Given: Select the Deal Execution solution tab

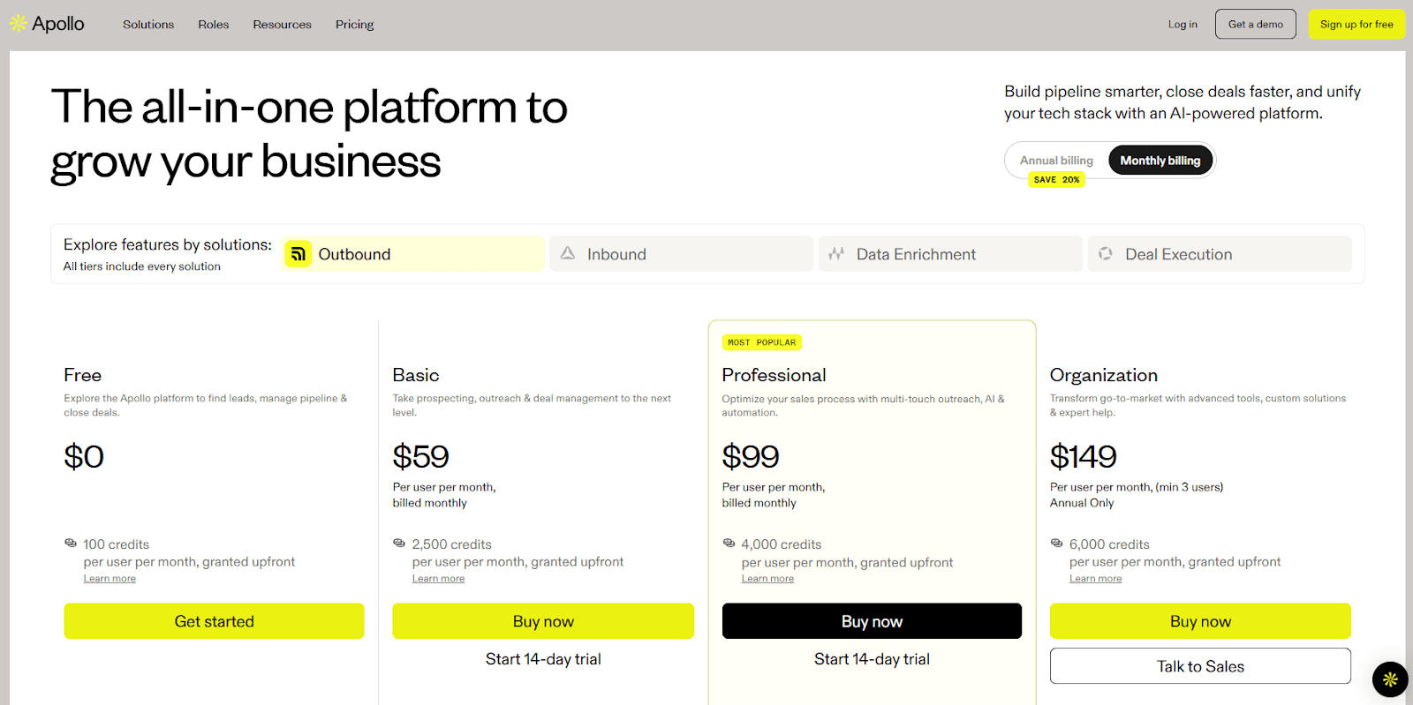Looking at the screenshot, I should click(x=1220, y=254).
